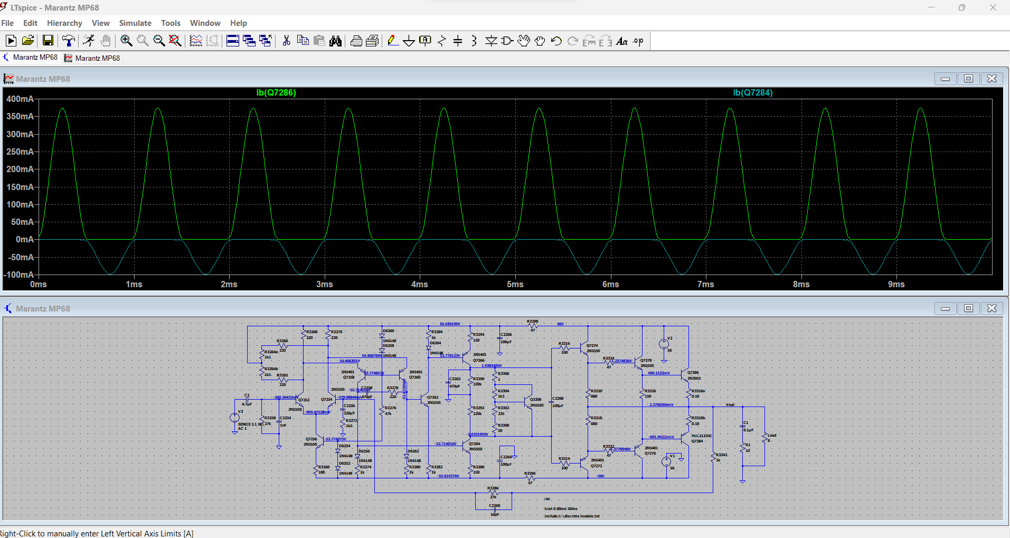Viewport: 1010px width, 538px height.
Task: Open Find with the binoculars icon
Action: coord(336,41)
